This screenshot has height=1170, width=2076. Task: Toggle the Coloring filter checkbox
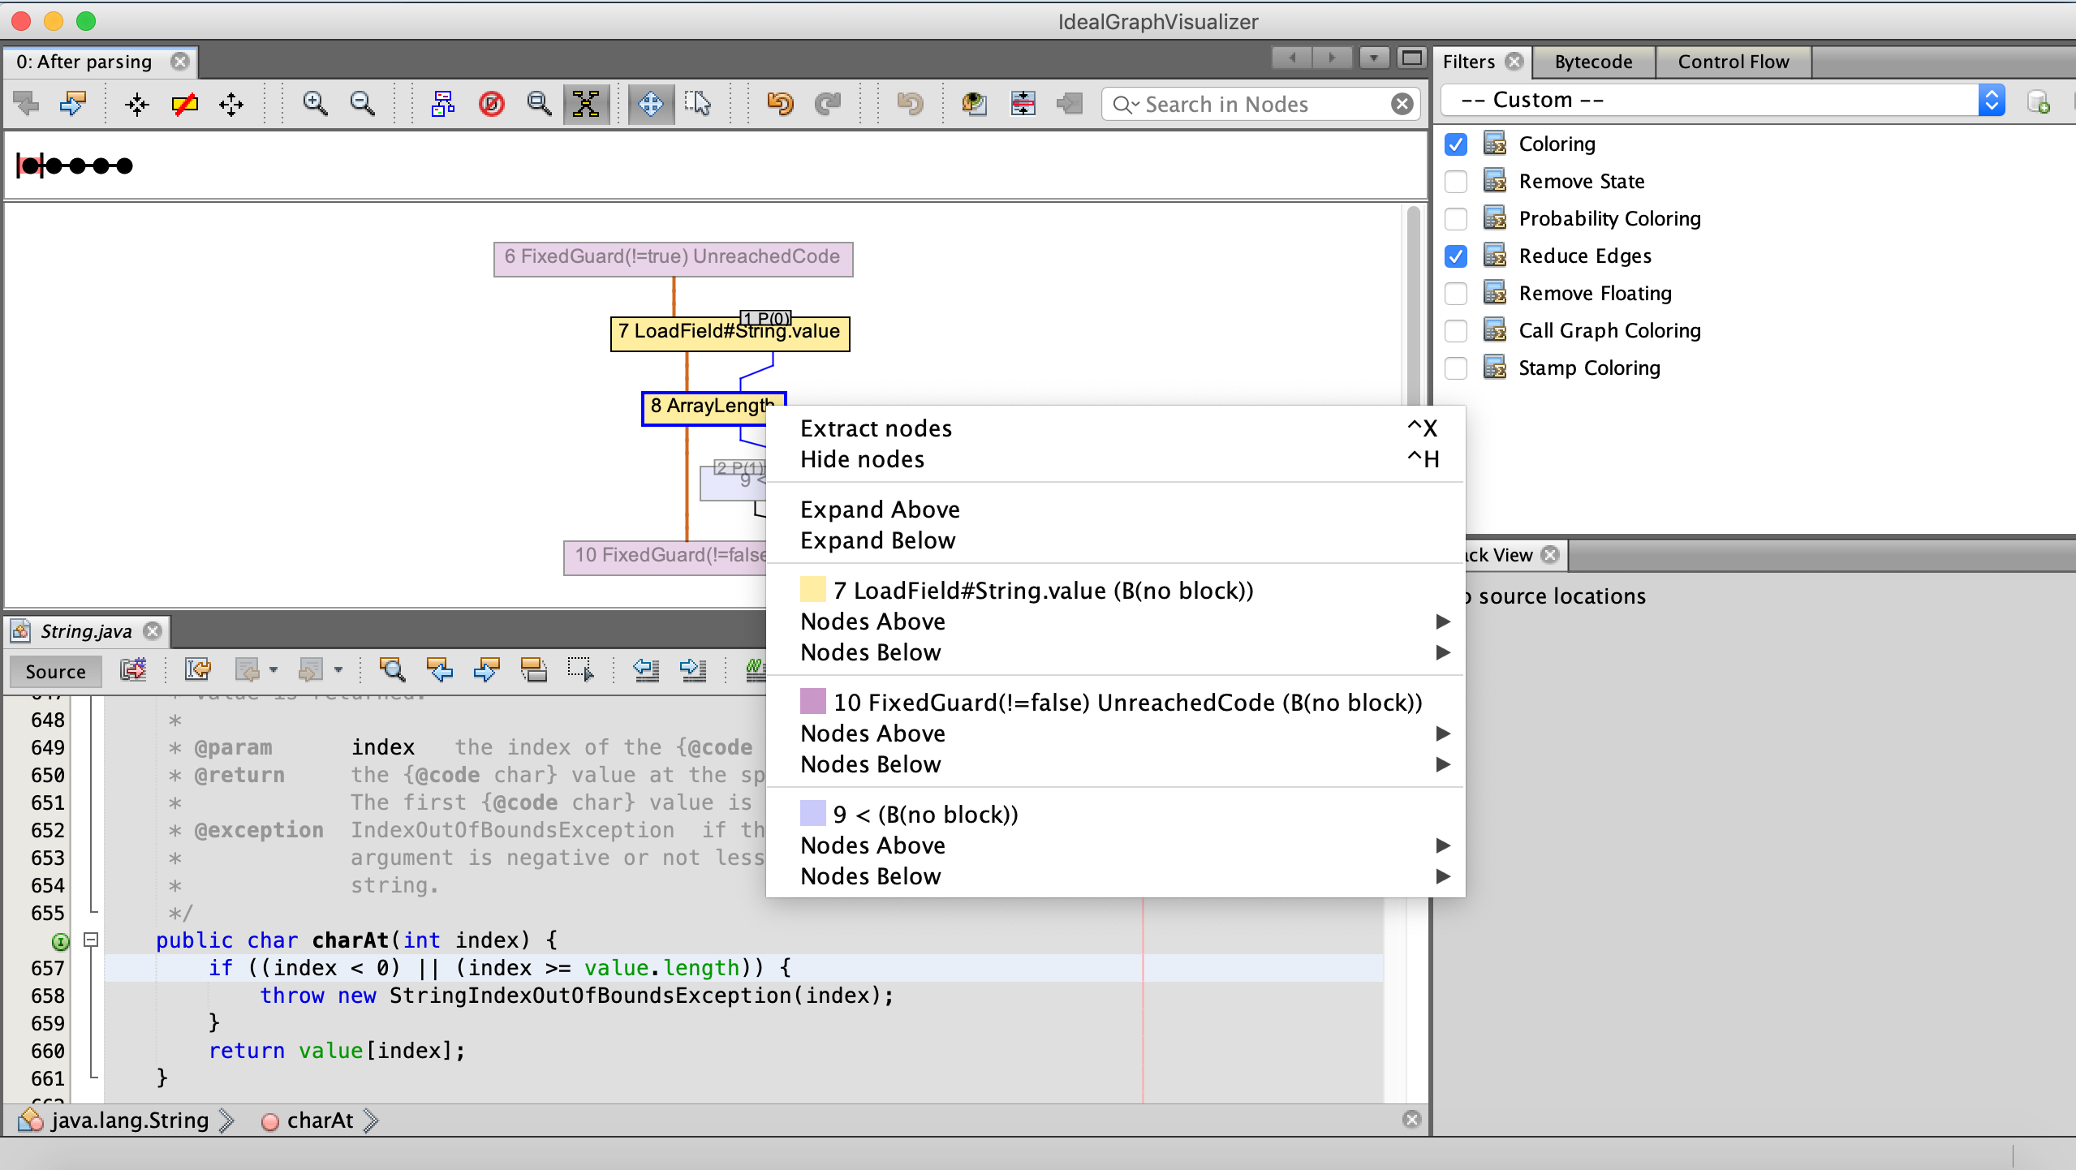pos(1456,143)
